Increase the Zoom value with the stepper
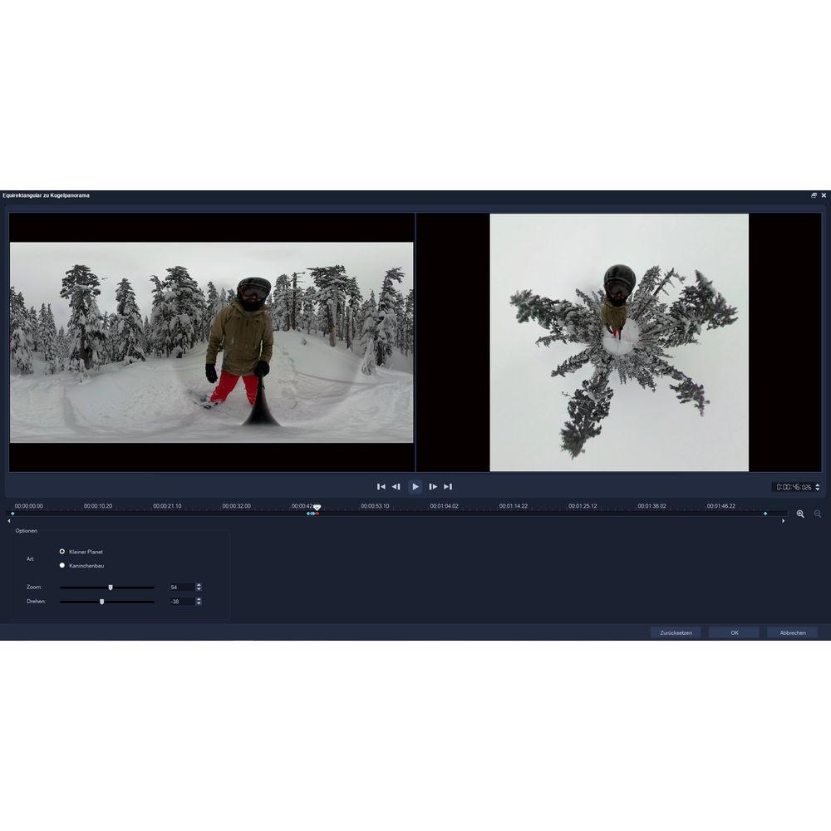 pos(198,584)
